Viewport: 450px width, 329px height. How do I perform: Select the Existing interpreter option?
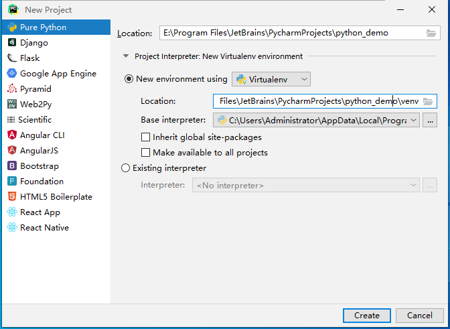(125, 168)
